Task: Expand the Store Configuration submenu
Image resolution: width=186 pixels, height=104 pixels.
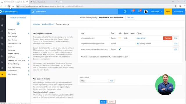Action: coord(28,67)
